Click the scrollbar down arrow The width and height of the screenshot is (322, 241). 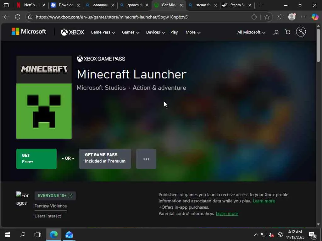[x=318, y=224]
